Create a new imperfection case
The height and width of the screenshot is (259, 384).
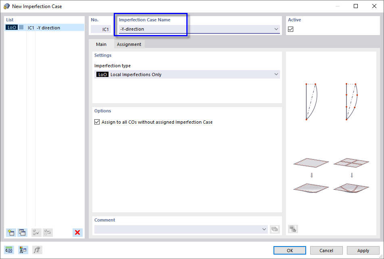pos(11,232)
